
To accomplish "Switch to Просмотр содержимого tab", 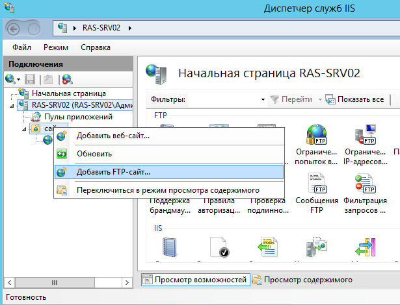I will point(302,280).
